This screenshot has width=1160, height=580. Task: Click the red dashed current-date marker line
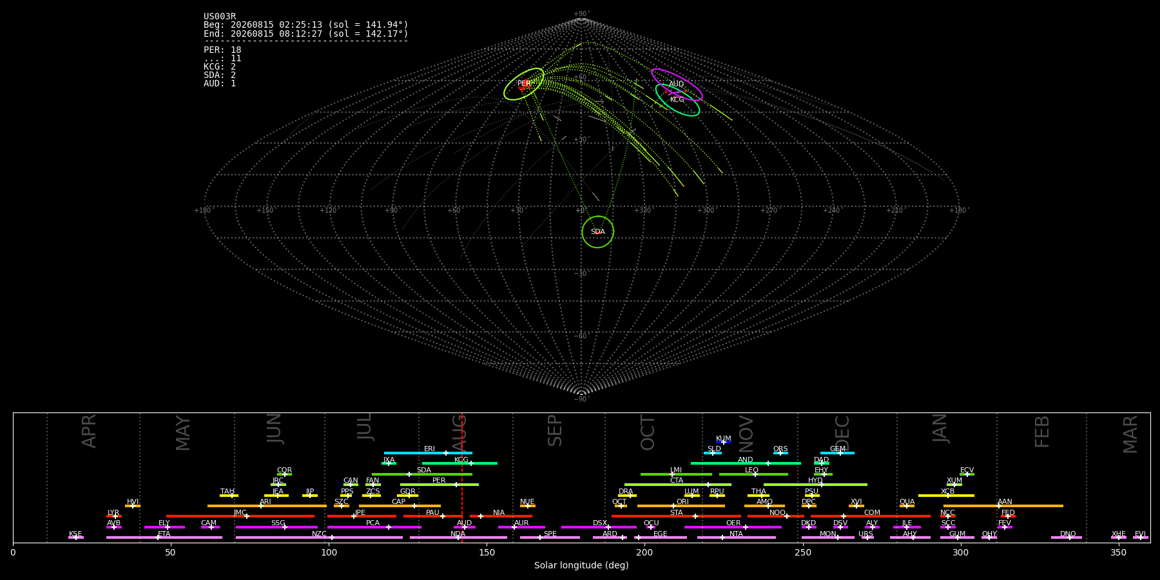click(462, 478)
